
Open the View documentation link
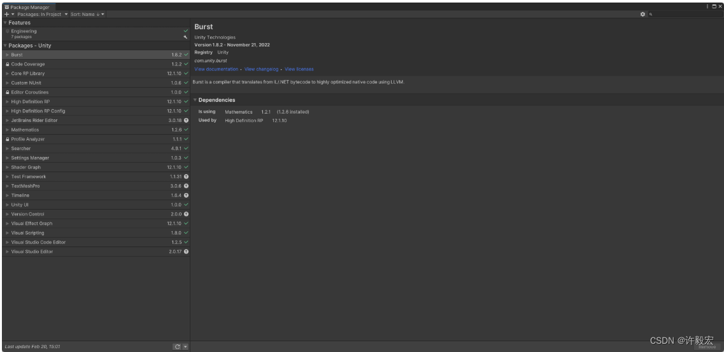tap(216, 69)
